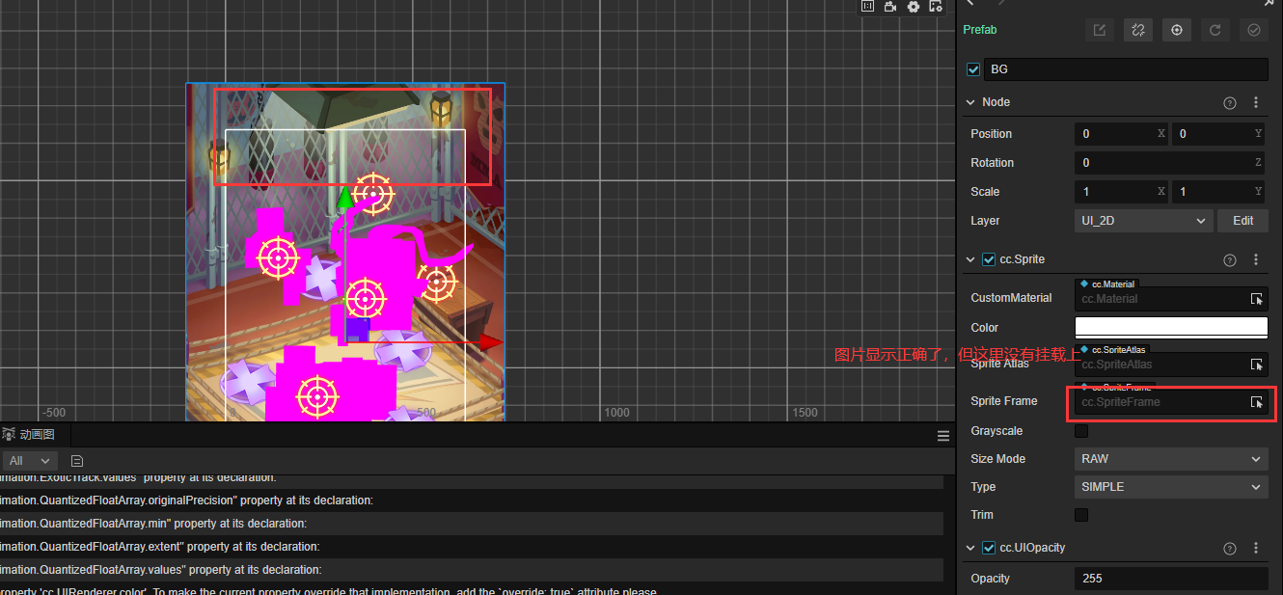Open help for cc.UIOpacity component
1283x595 pixels.
pyautogui.click(x=1230, y=548)
